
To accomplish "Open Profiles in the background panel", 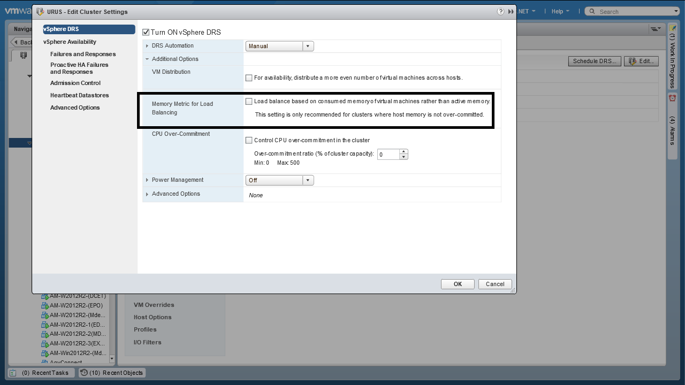I will 145,329.
